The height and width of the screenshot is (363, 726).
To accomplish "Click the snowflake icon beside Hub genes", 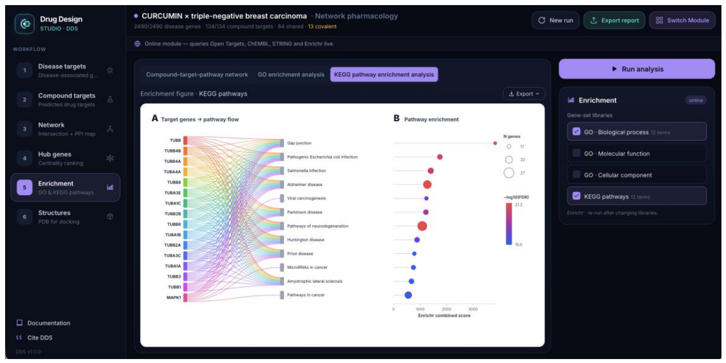I will [x=110, y=158].
